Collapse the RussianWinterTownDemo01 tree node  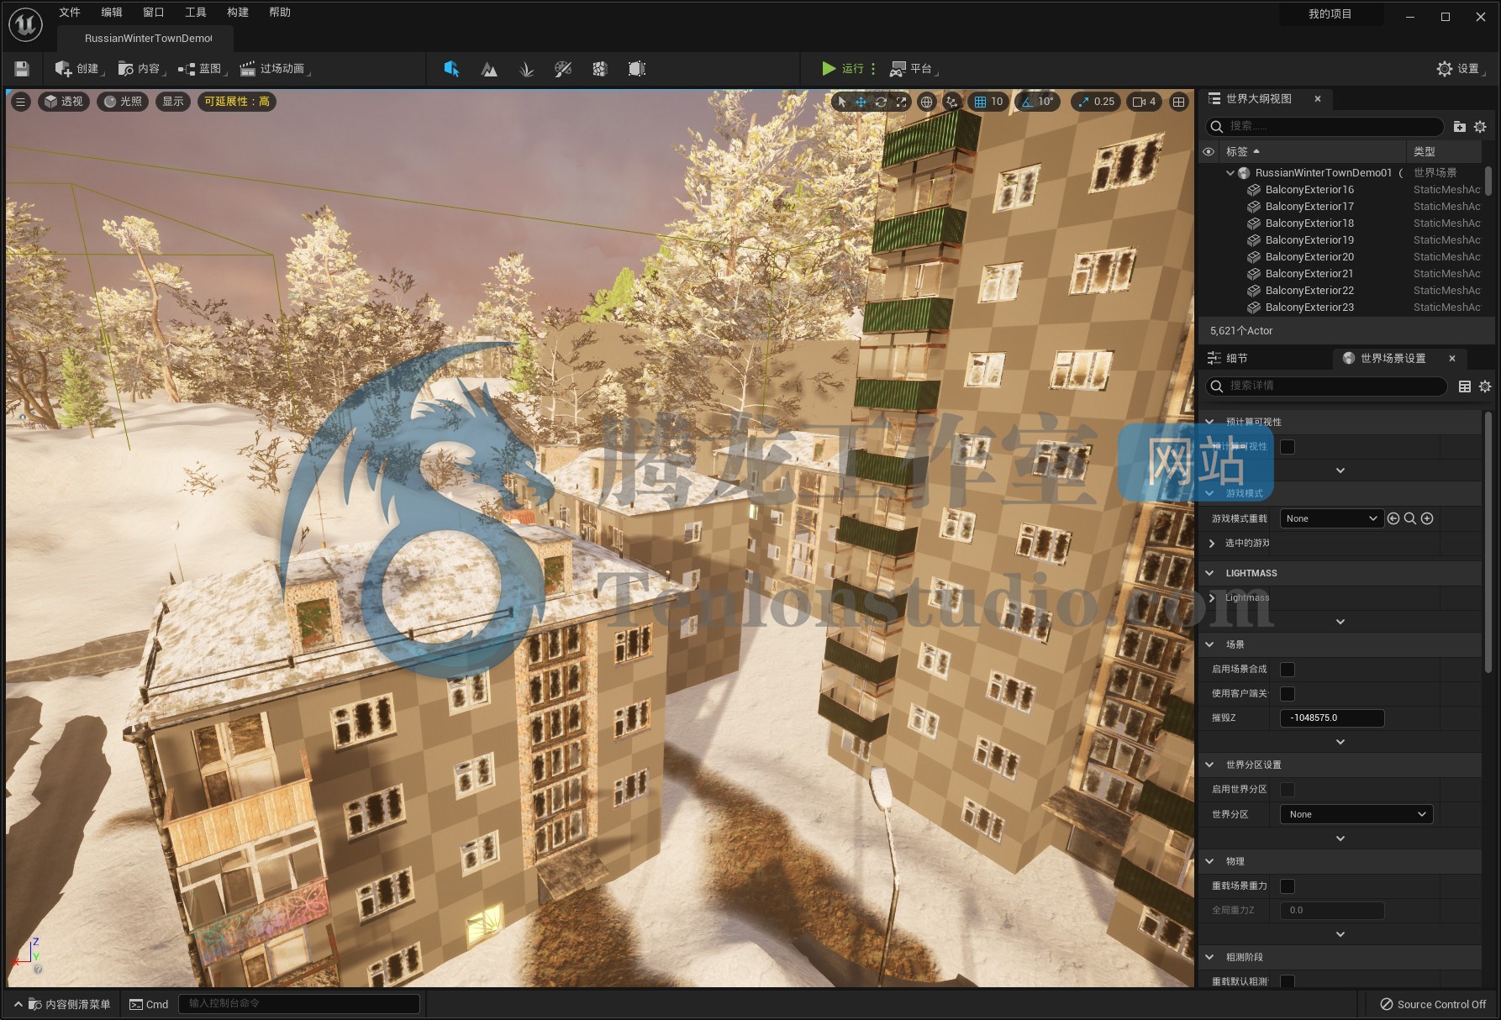coord(1230,172)
